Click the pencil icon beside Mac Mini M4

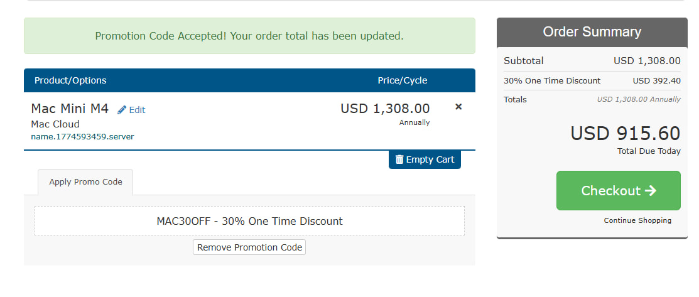[x=122, y=110]
